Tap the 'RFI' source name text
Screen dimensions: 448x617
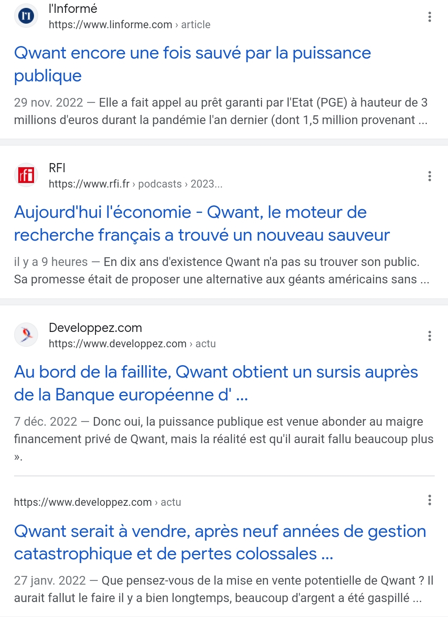pyautogui.click(x=57, y=168)
